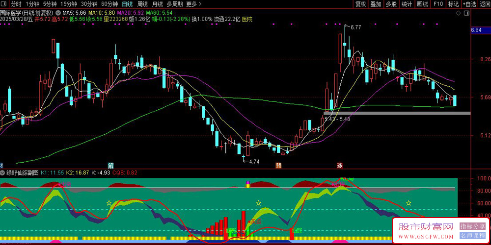Expand the main chart indicator dropdown arrow

[x=58, y=13]
